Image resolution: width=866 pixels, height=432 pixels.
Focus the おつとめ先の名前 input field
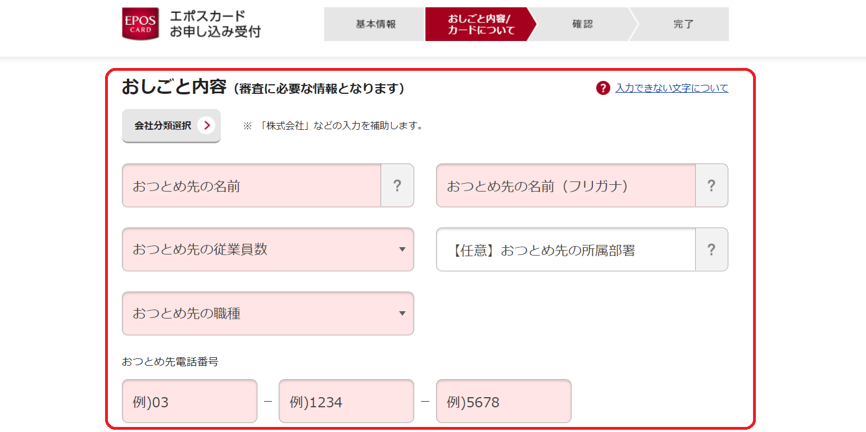(251, 185)
